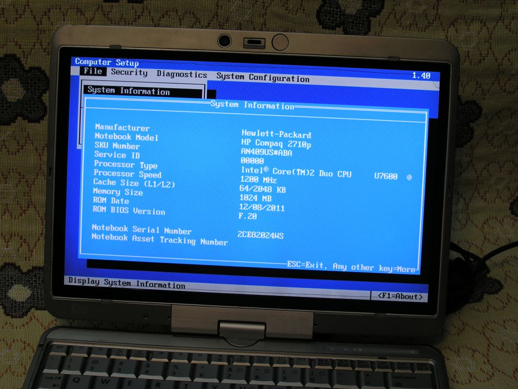Click the ROM BIOS Version label
This screenshot has height=389, width=518.
[x=128, y=210]
